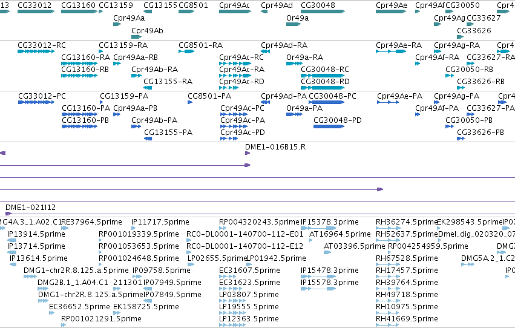Click the Cpr49Aa gene feature
The height and width of the screenshot is (328, 515).
[x=117, y=24]
